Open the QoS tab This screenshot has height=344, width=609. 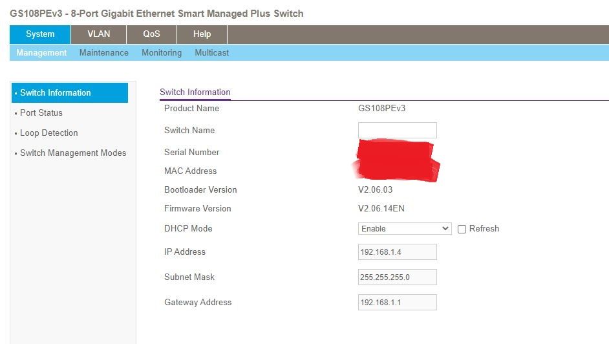[151, 34]
